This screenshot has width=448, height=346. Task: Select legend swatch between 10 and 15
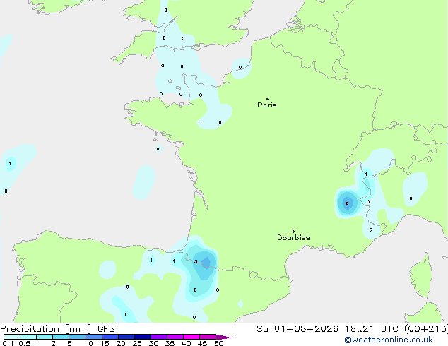click(94, 337)
